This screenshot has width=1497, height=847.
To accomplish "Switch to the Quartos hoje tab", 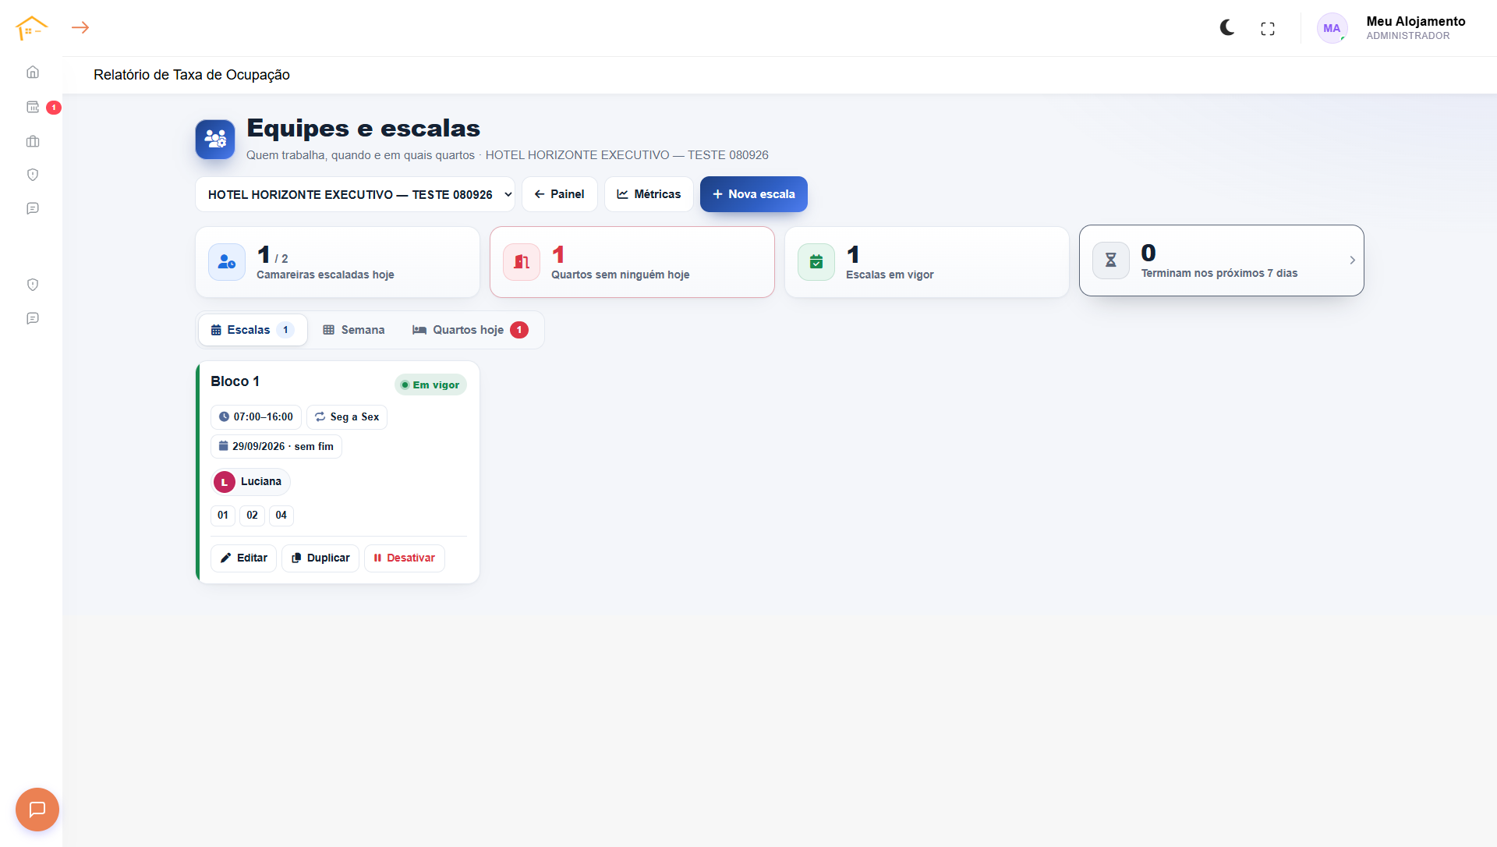I will (x=470, y=330).
